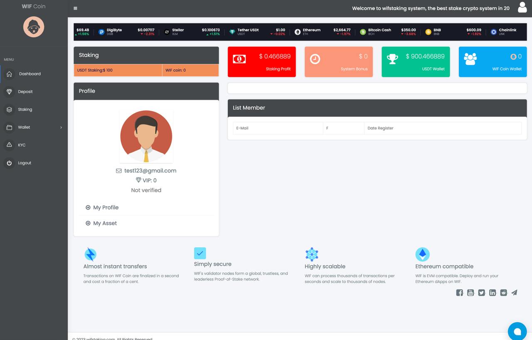Click the Date Register column header
The height and width of the screenshot is (340, 532).
443,128
